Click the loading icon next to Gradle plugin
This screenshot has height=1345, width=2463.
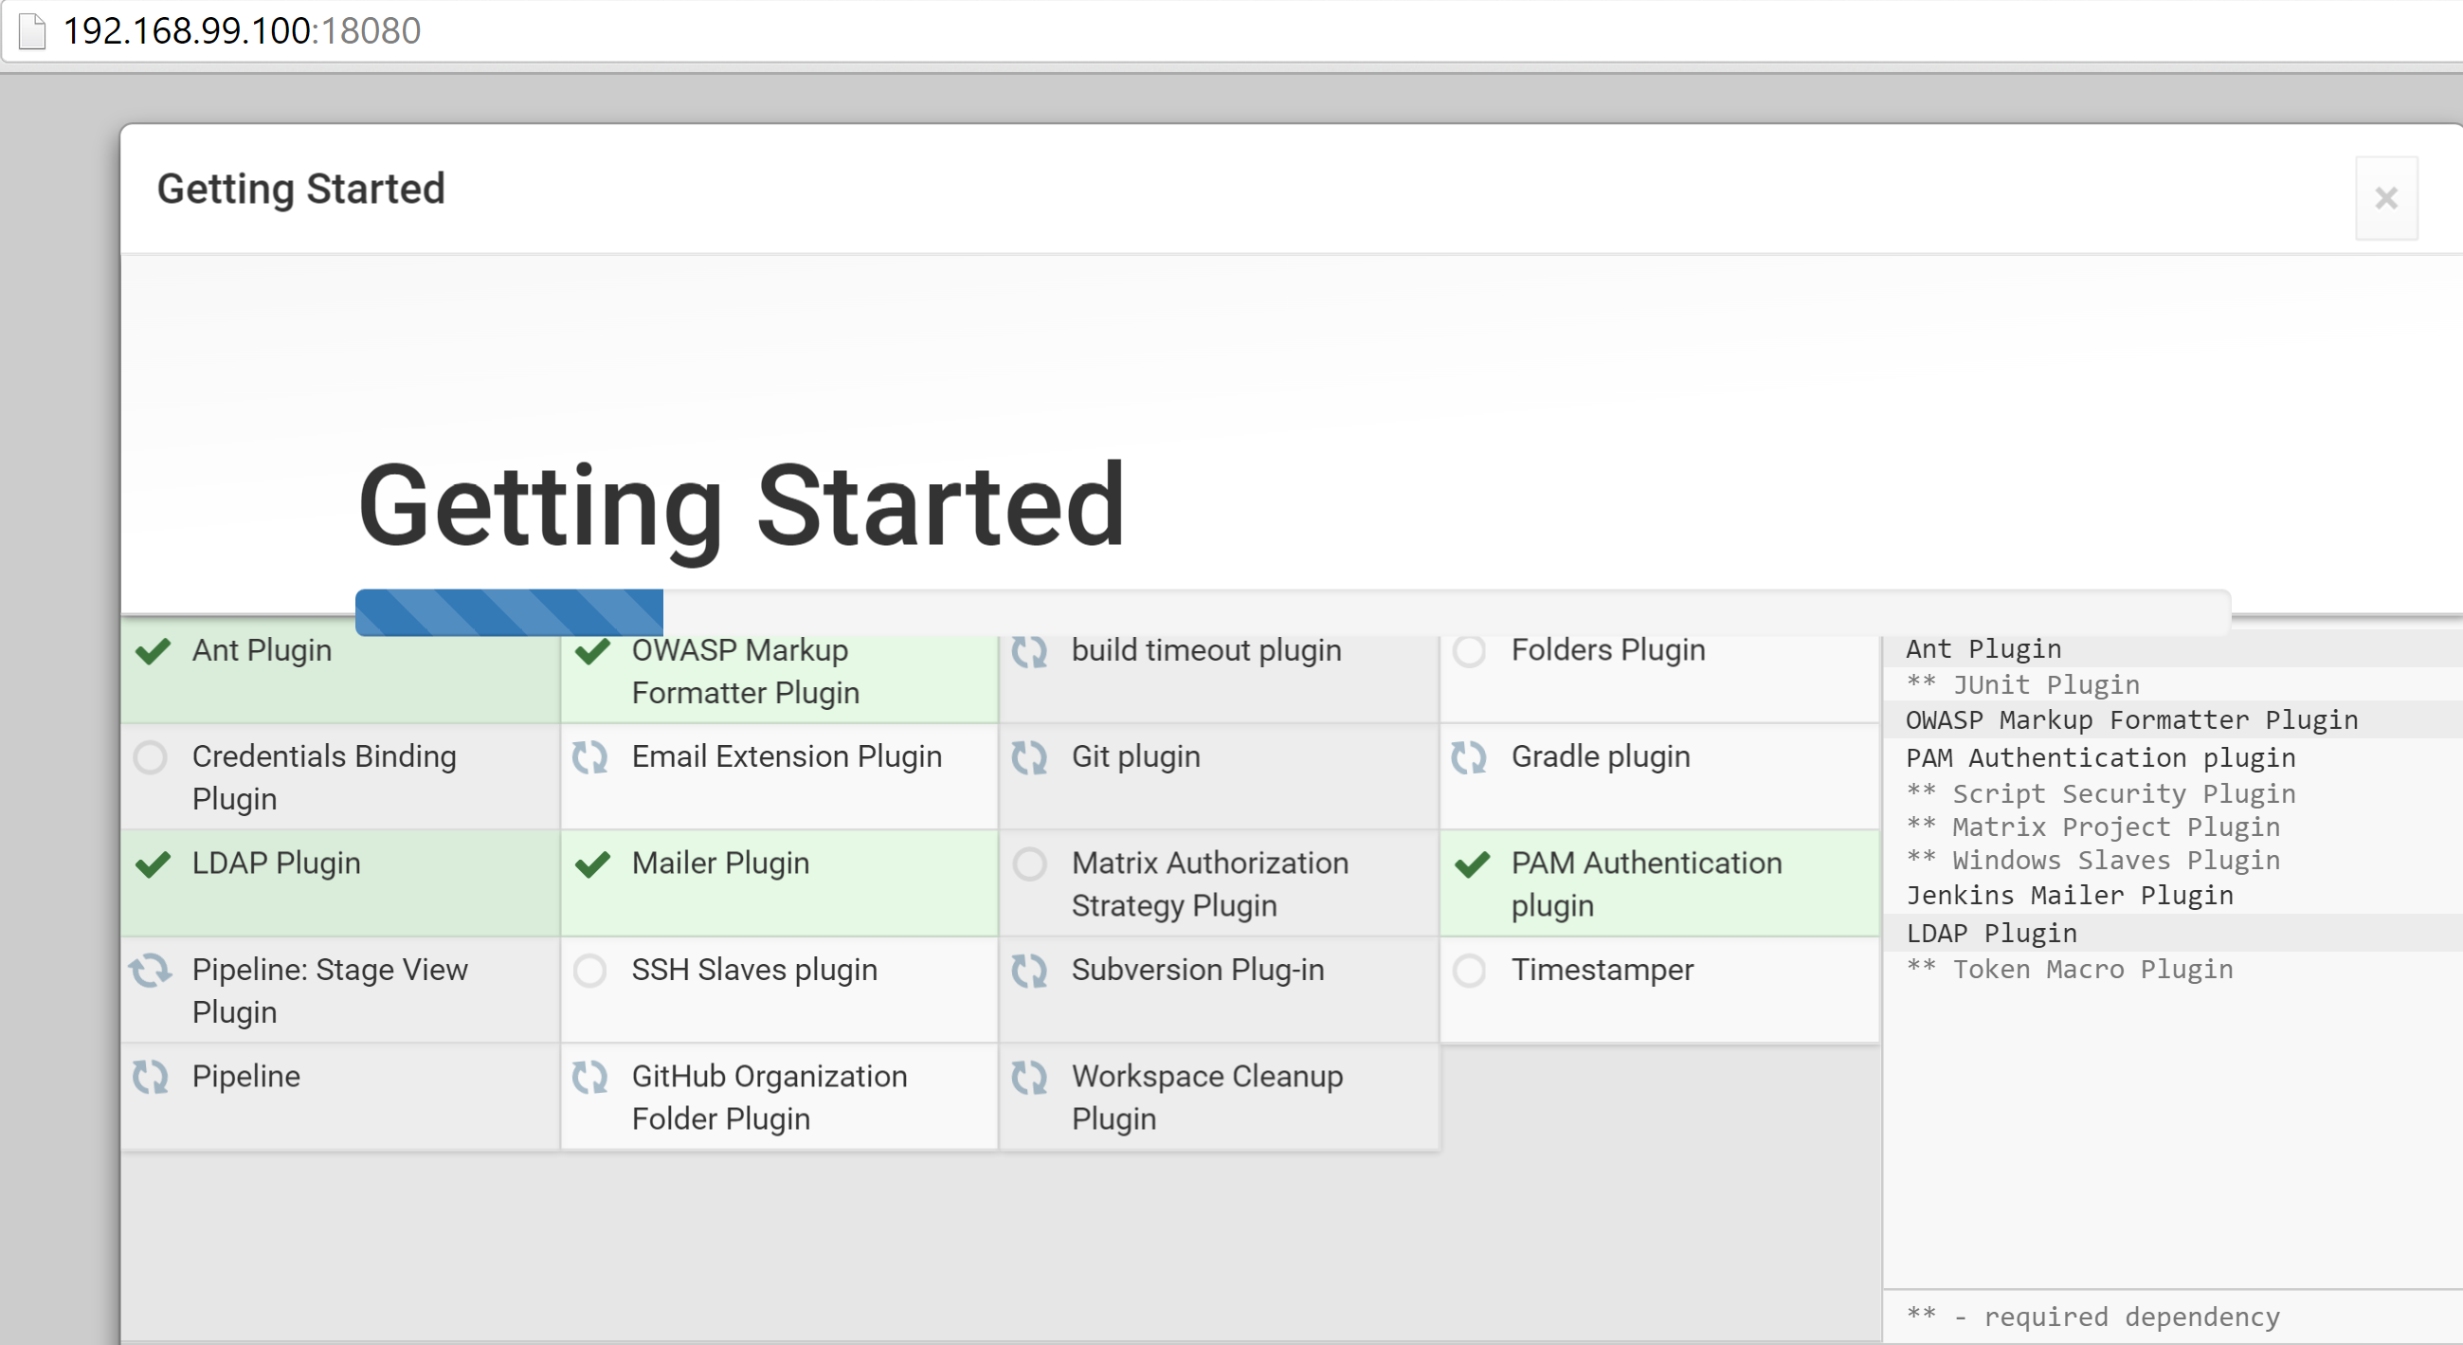click(1470, 757)
